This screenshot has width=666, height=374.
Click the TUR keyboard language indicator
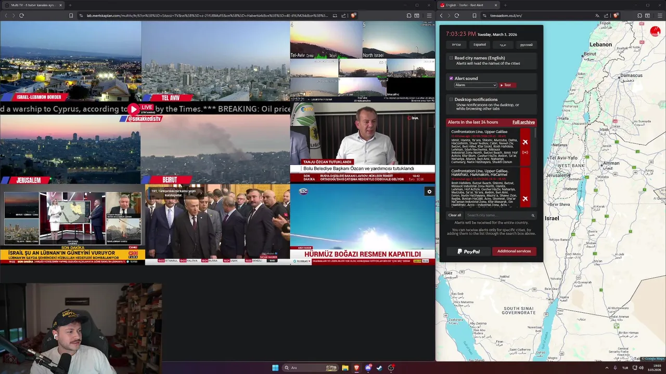coord(625,368)
